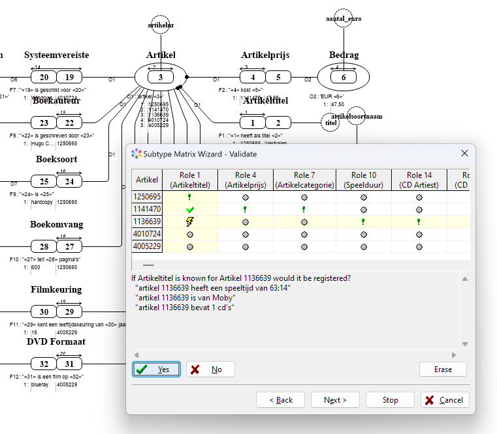
Task: Toggle the Role 1 grey circle for row 4010724
Action: click(190, 234)
